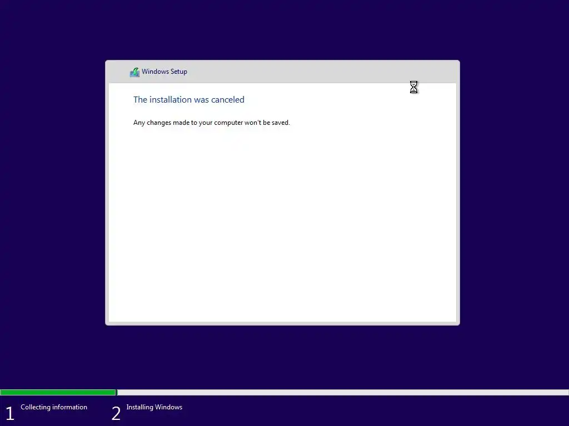Click the 'Windows Setup' title text
Screen dimensions: 569x426
click(164, 72)
